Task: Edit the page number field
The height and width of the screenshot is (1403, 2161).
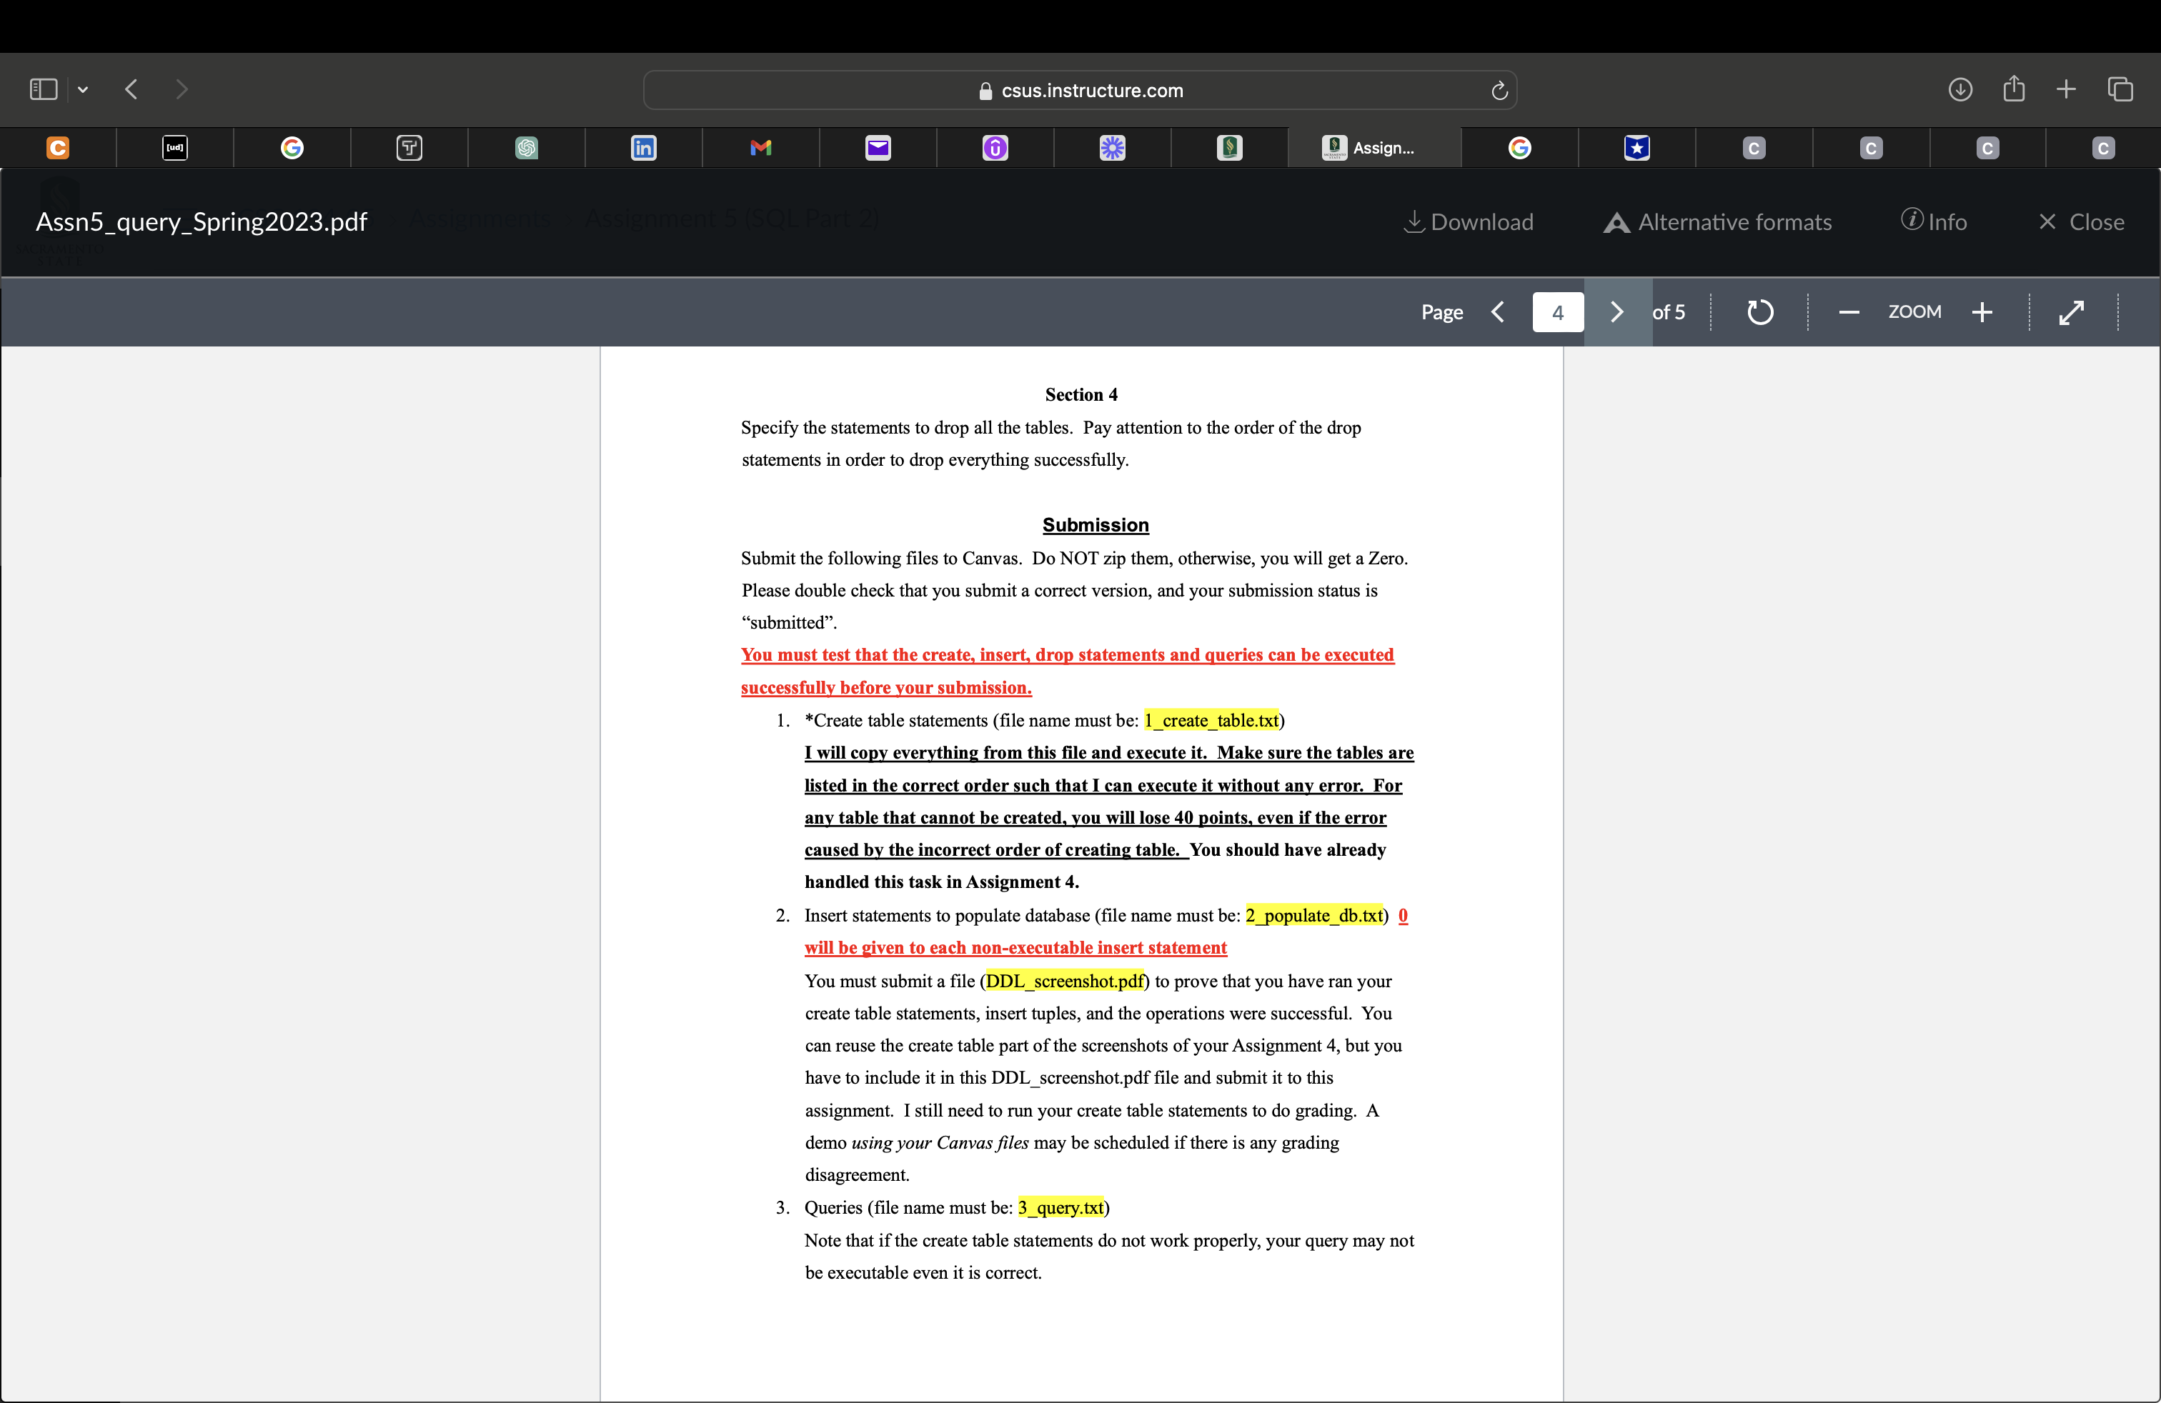Action: (1556, 312)
